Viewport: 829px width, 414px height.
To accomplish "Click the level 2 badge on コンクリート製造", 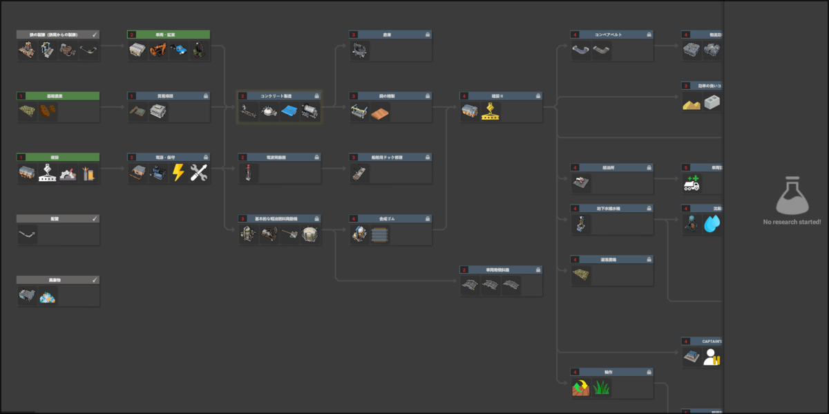I will pyautogui.click(x=243, y=96).
